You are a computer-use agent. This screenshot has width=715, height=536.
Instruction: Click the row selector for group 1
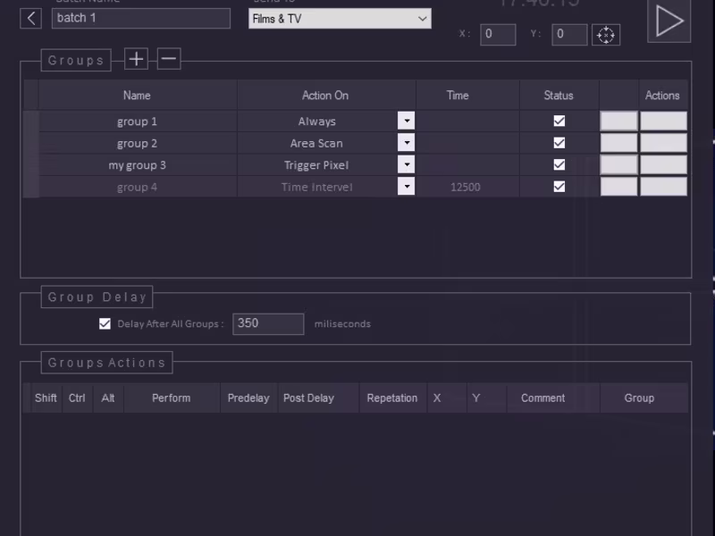tap(31, 121)
